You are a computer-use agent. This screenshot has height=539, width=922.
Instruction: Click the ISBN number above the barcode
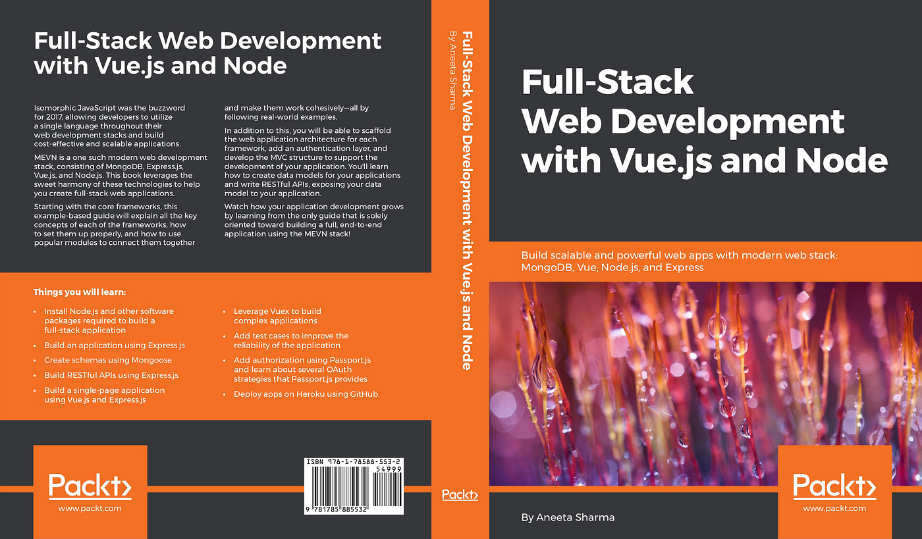[354, 461]
